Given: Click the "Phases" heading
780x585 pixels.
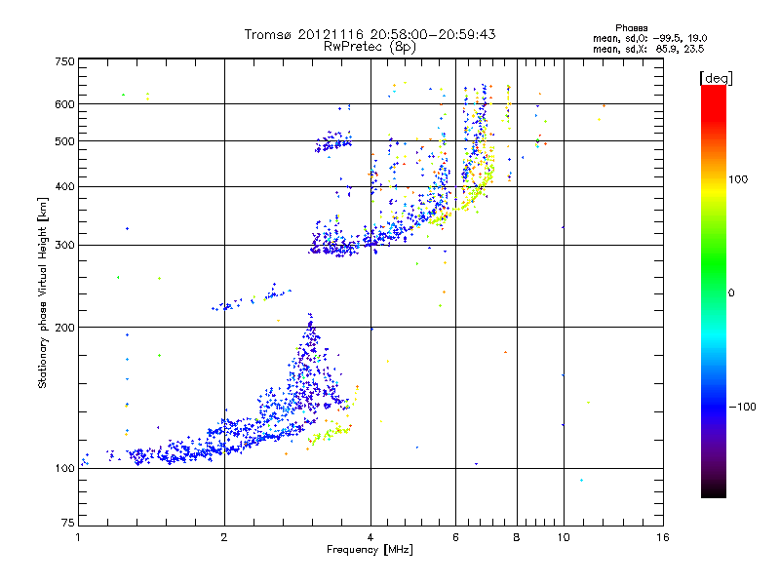Looking at the screenshot, I should point(631,28).
